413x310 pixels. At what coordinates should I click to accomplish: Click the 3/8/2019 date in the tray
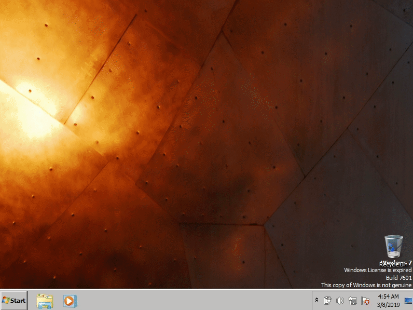tap(388, 304)
